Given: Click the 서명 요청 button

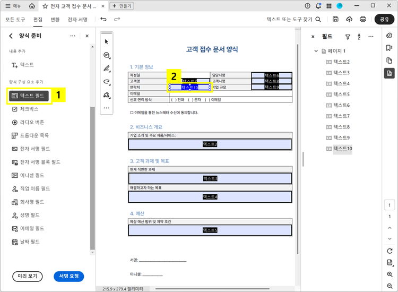Looking at the screenshot, I should [69, 276].
